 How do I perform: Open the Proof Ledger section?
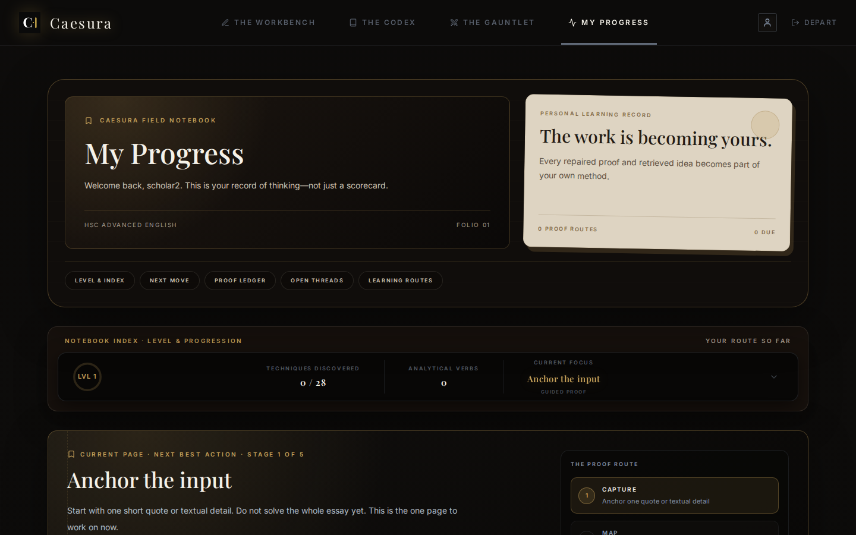click(240, 281)
